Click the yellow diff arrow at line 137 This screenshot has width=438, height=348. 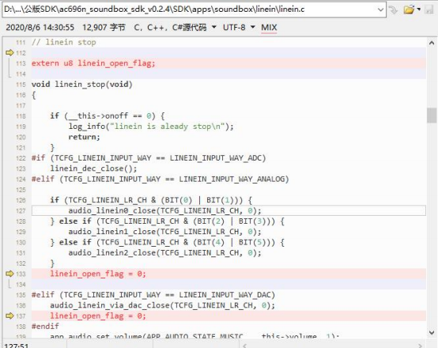click(x=9, y=316)
